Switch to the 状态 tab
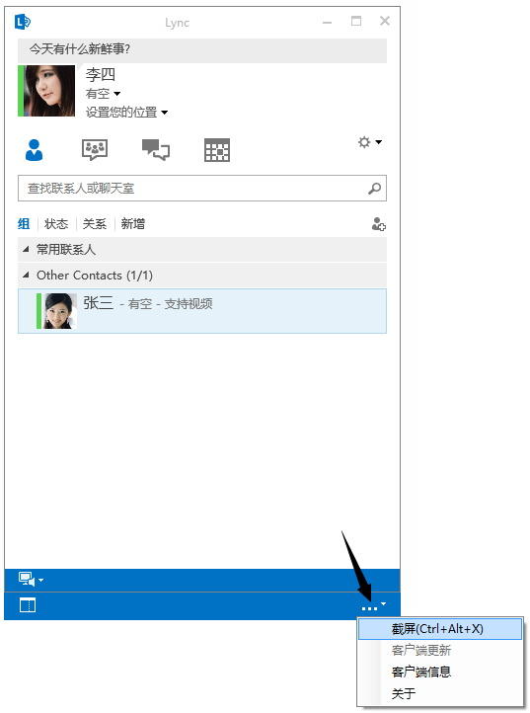The width and height of the screenshot is (530, 713). [x=56, y=224]
